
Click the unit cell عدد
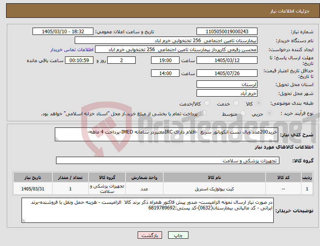tap(144, 189)
